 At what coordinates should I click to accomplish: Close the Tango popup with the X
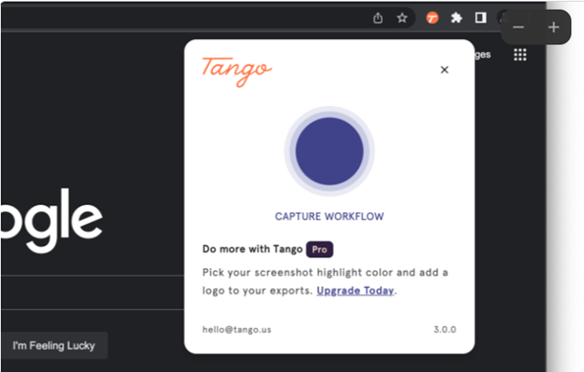point(445,70)
